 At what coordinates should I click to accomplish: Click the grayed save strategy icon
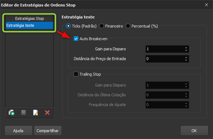[23, 113]
